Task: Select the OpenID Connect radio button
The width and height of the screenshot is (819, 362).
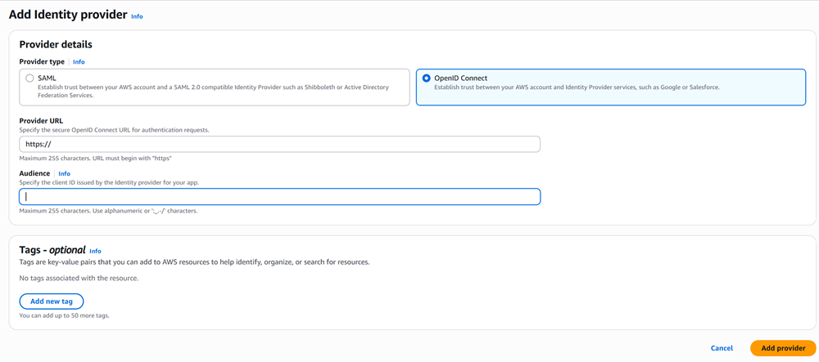Action: (x=426, y=78)
